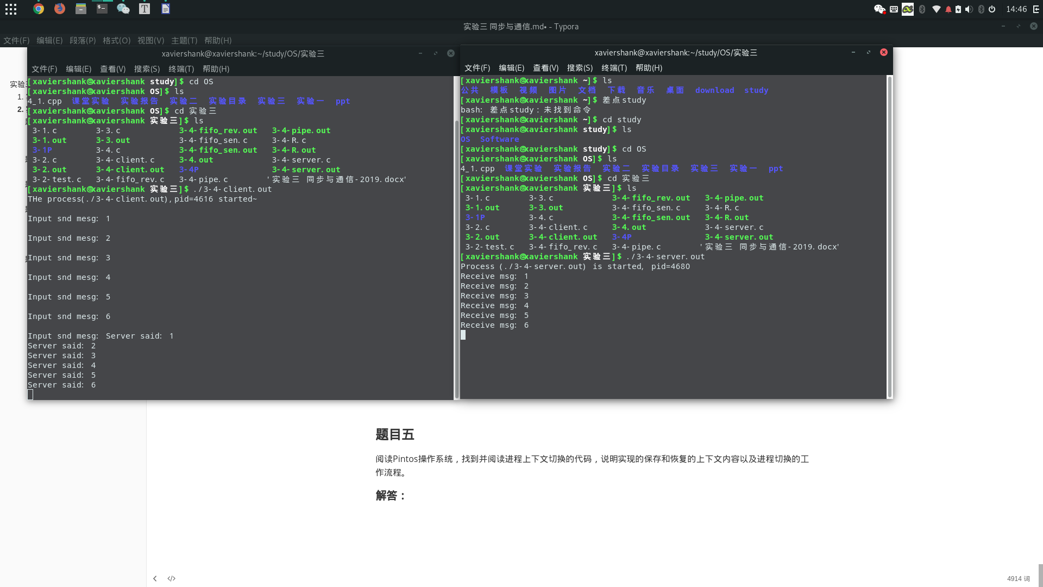Viewport: 1043px width, 587px height.
Task: Open the 文件(F) menu in Typora
Action: tap(16, 40)
